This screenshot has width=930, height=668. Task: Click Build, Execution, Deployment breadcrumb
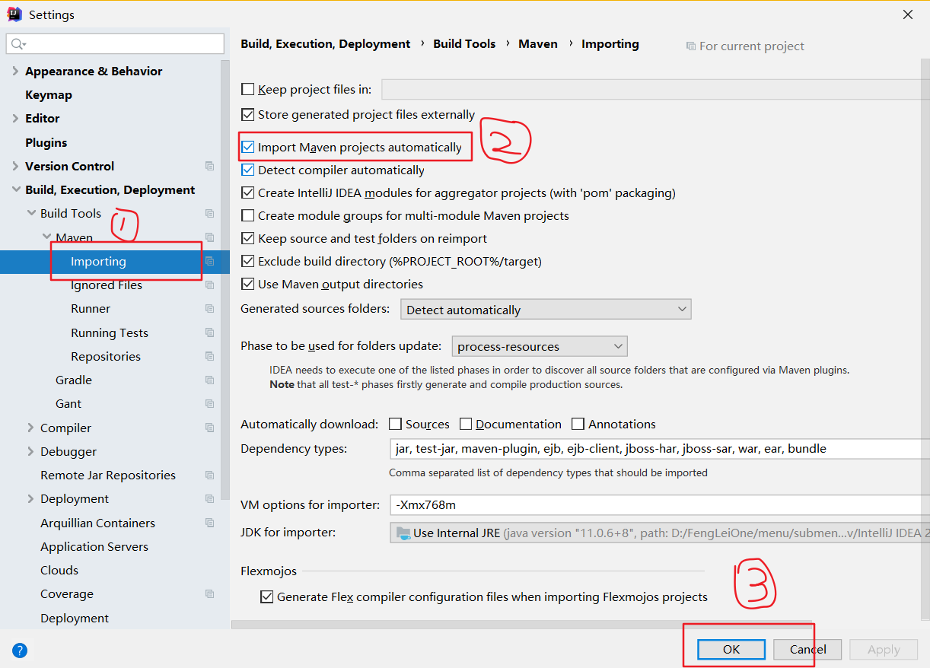326,44
